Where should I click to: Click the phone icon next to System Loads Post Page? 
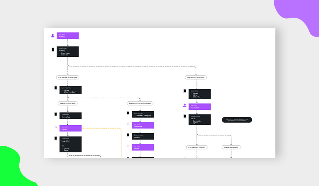[x=52, y=50]
